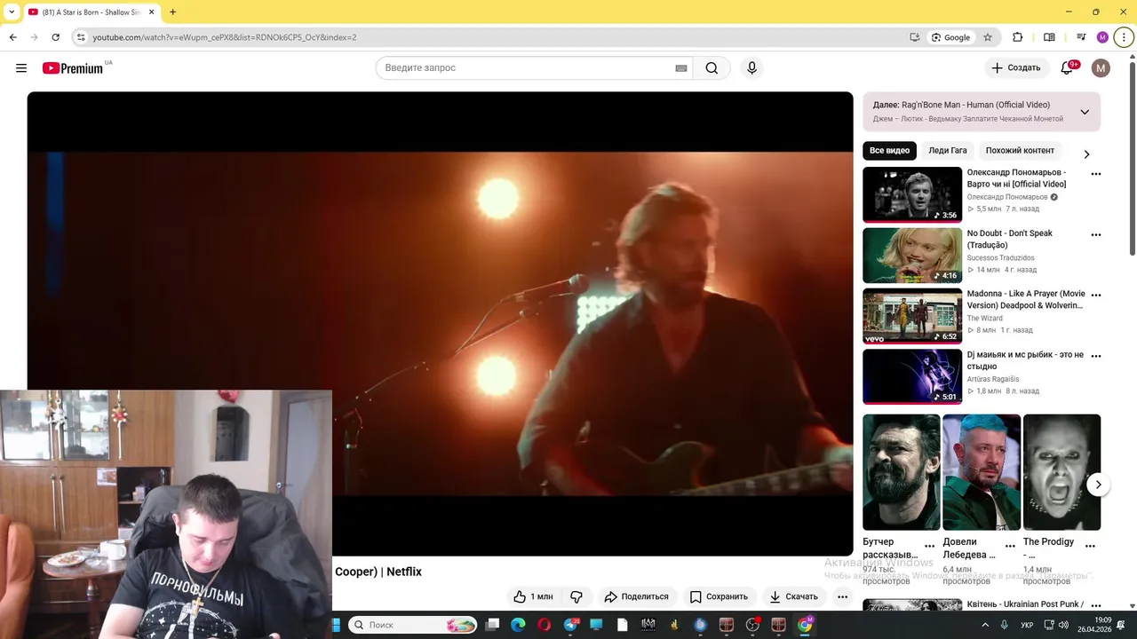Screen dimensions: 1137x639
Task: Open Google Lens search in address bar
Action: click(x=950, y=37)
